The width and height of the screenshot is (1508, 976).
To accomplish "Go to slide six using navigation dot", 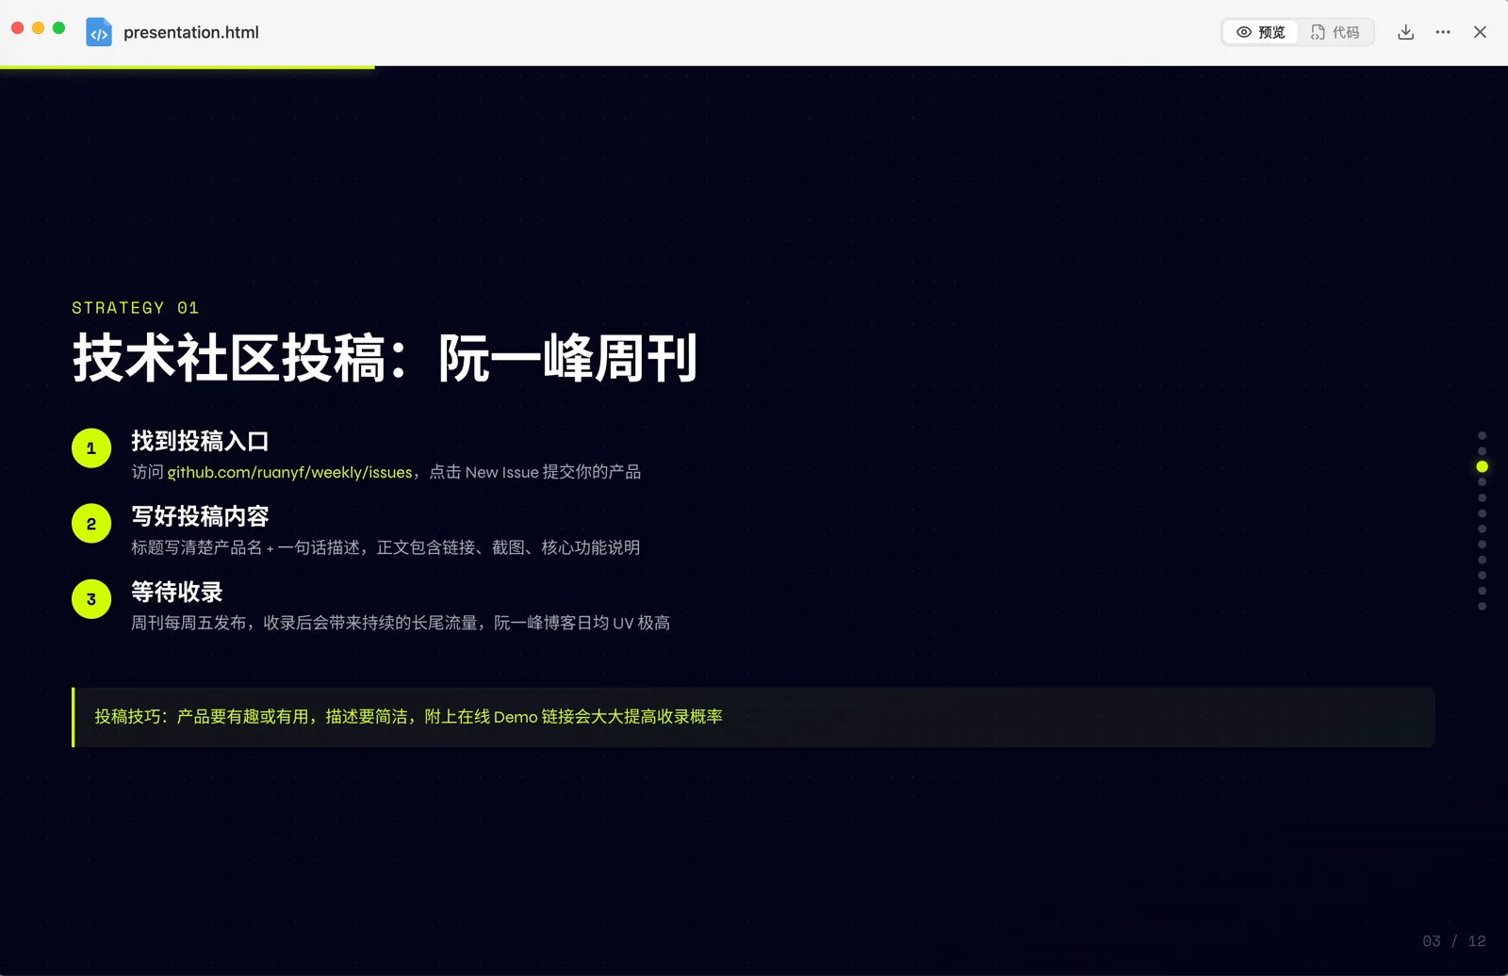I will coord(1482,513).
